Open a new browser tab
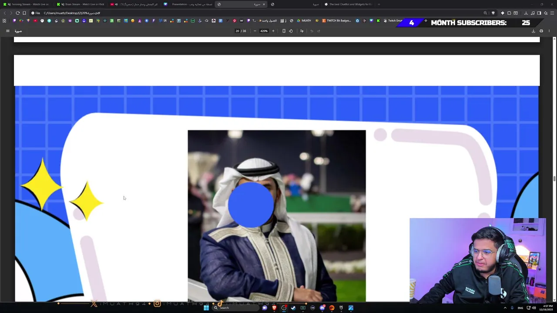The image size is (557, 313). [379, 4]
